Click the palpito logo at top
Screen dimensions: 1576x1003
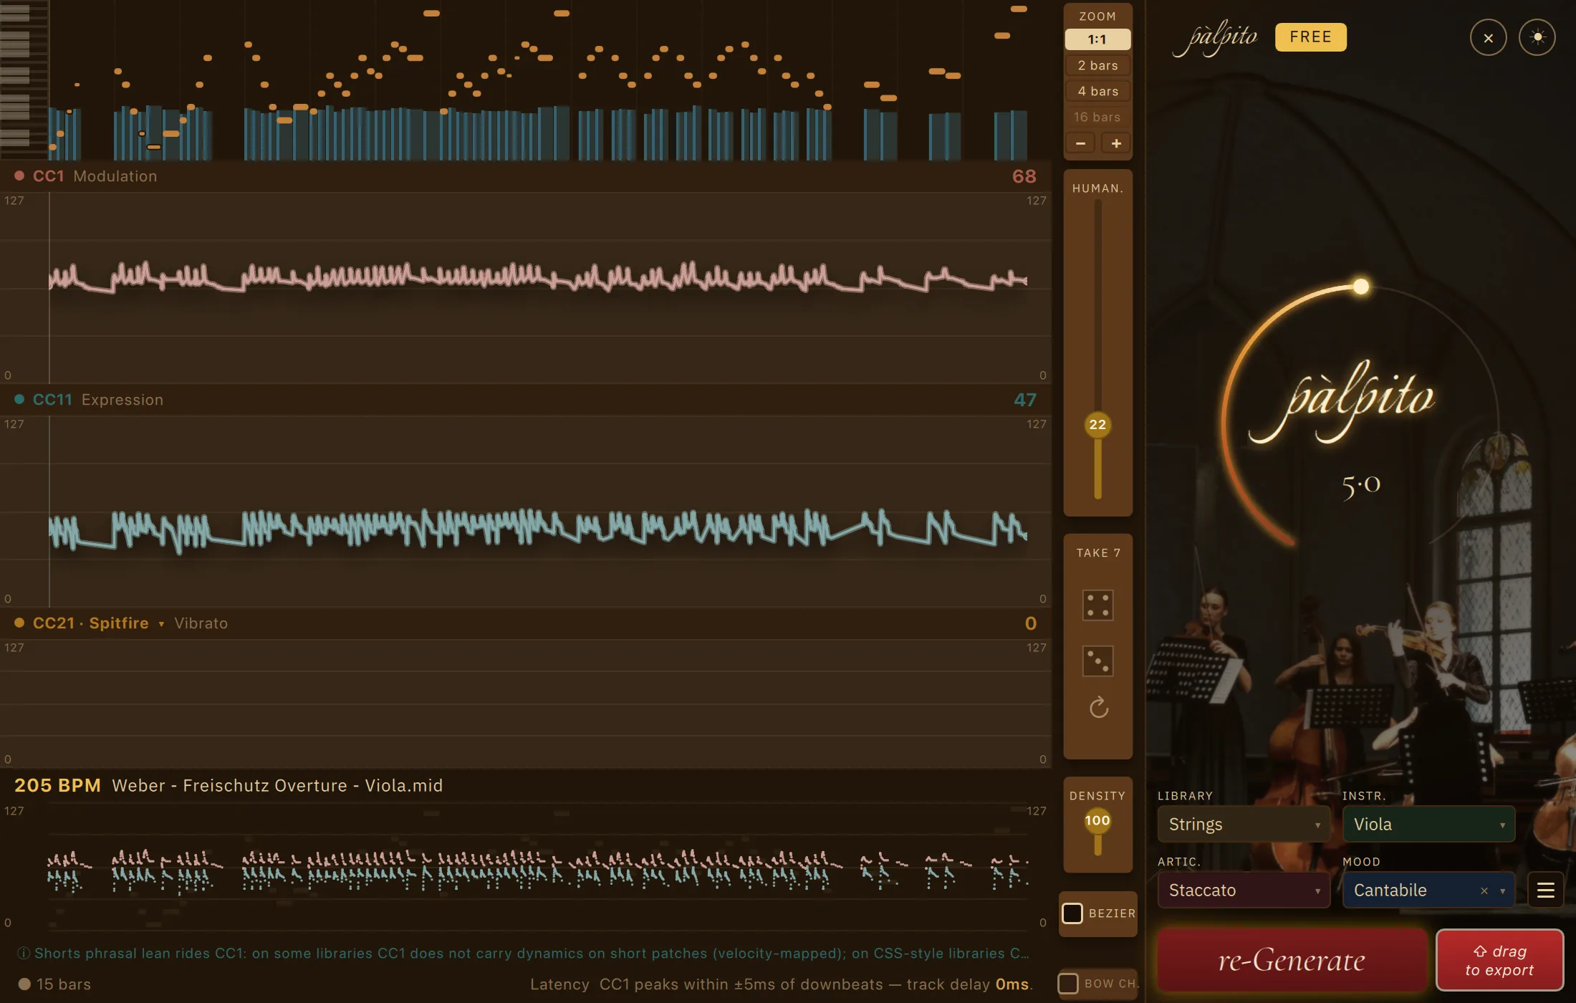[1216, 39]
